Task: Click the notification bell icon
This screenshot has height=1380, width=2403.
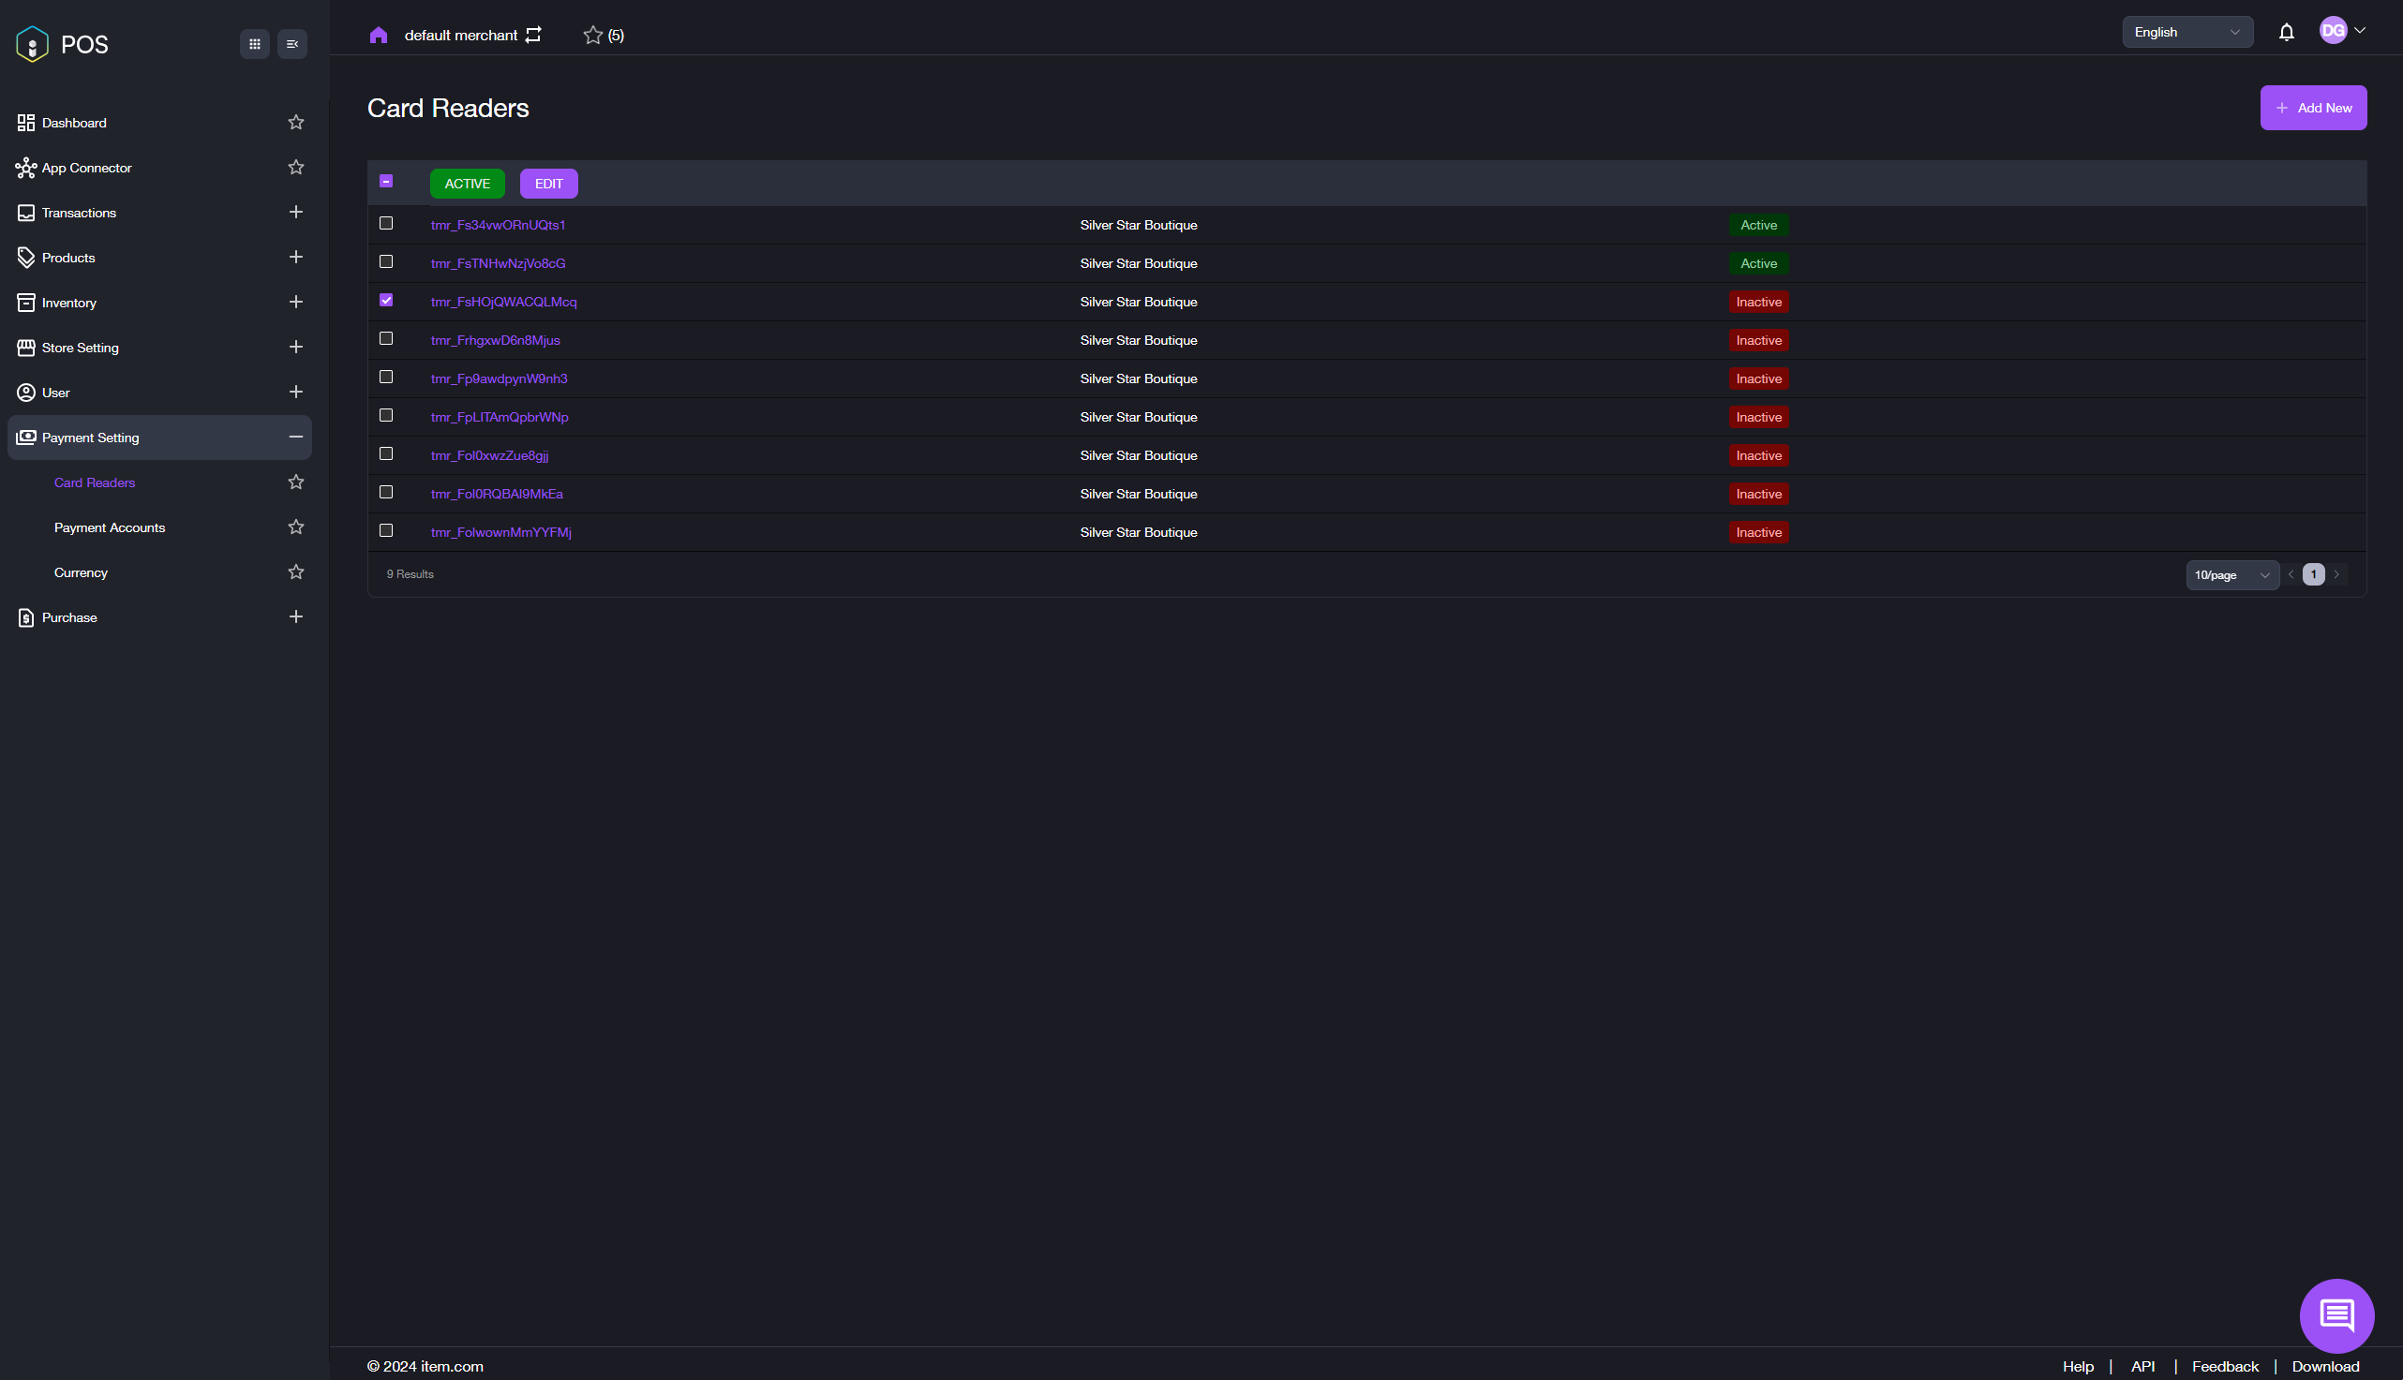Action: point(2286,32)
